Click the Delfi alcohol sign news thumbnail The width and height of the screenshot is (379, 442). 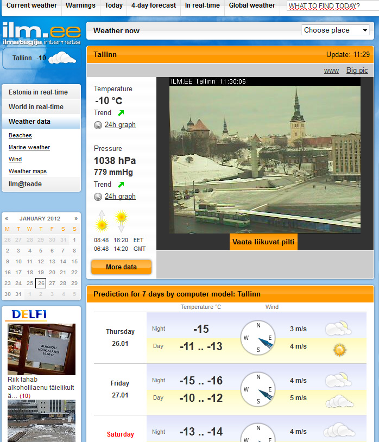click(x=41, y=349)
